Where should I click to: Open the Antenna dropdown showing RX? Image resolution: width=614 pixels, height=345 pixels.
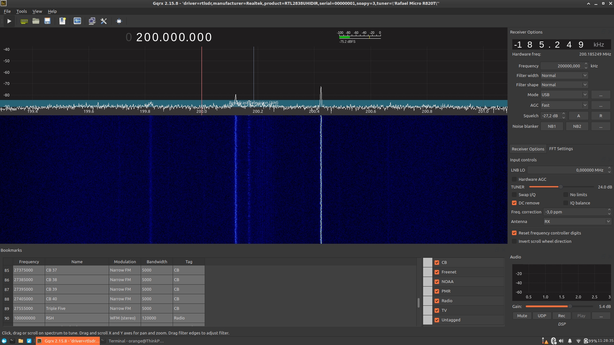point(578,222)
